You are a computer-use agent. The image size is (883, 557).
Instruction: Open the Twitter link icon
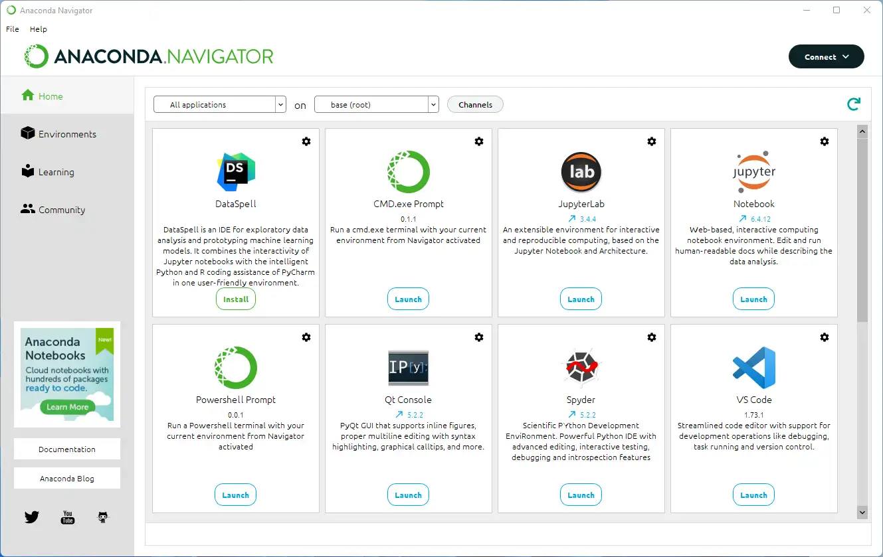click(x=32, y=517)
